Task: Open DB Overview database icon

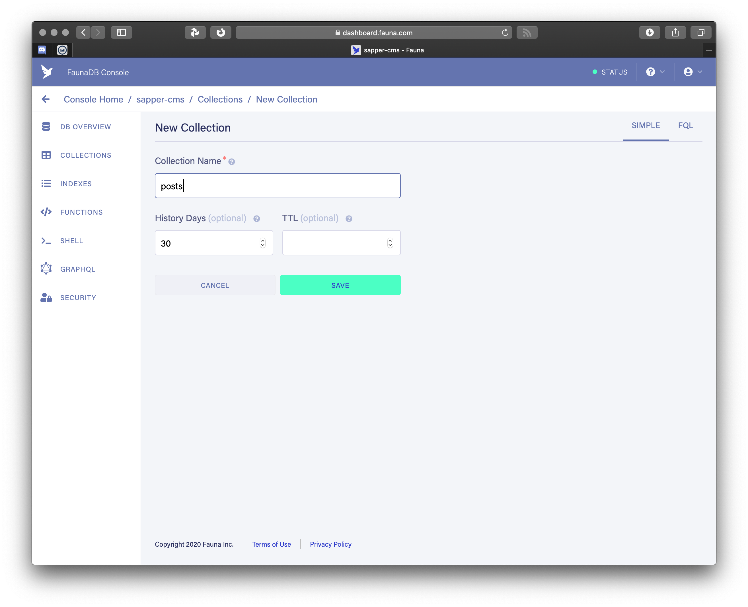Action: (x=46, y=127)
